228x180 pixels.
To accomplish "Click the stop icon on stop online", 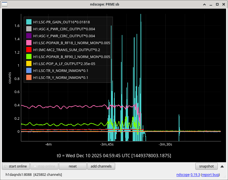I will pyautogui.click(x=35, y=166).
